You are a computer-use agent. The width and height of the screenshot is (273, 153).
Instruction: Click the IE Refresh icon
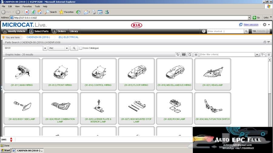tap(33, 12)
